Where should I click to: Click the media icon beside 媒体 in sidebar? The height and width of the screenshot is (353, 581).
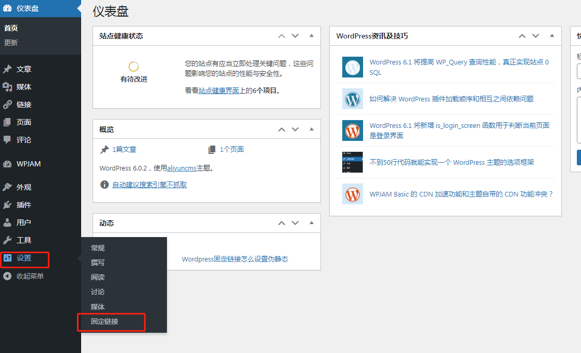[x=7, y=87]
